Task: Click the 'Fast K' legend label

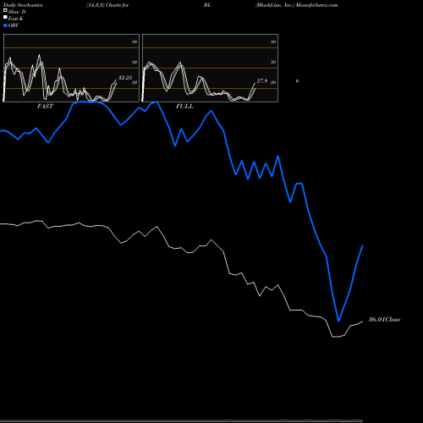Action: point(16,19)
